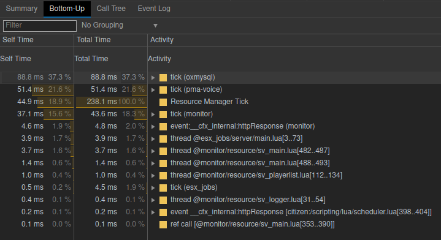441x240 pixels.
Task: Expand the esx_jobs/server/main.lua thread row
Action: [153, 138]
